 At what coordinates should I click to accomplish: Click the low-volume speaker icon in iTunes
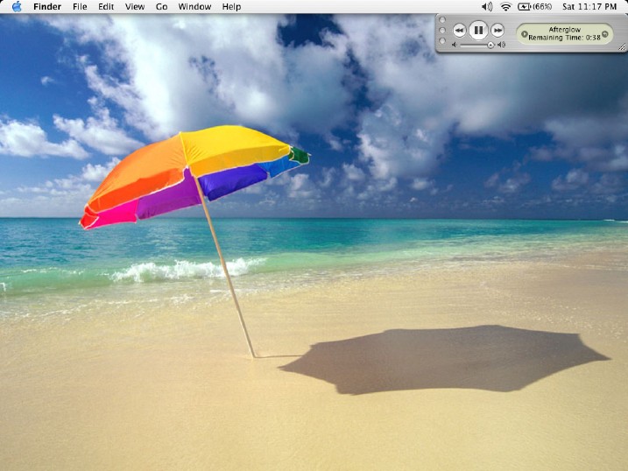(455, 45)
